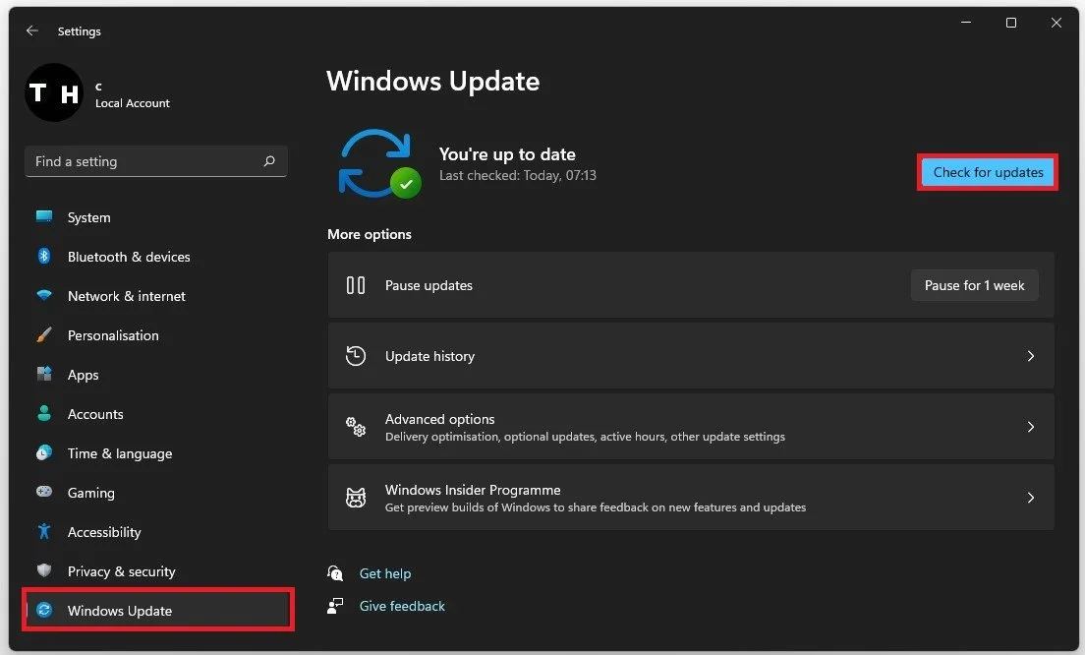
Task: Click the search magnifier icon
Action: tap(269, 160)
